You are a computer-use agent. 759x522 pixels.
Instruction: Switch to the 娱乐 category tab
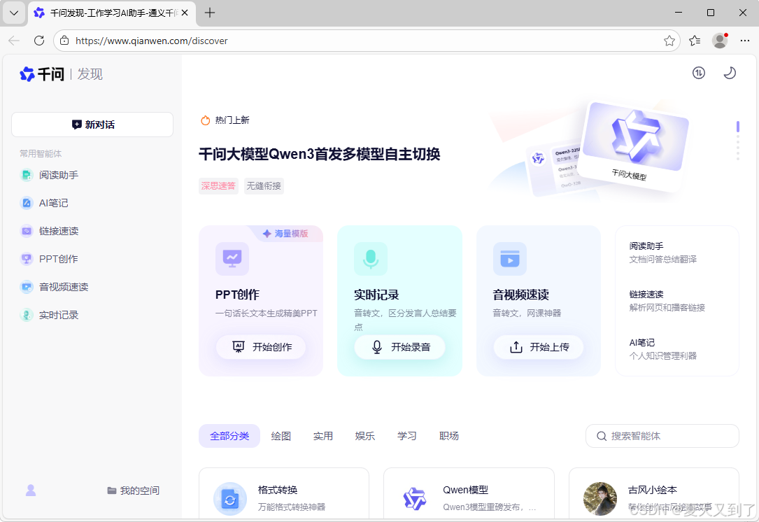(365, 437)
